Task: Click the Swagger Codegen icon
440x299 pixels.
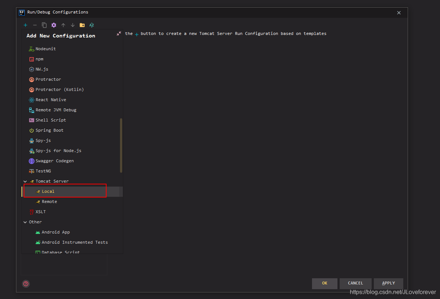Action: 32,161
